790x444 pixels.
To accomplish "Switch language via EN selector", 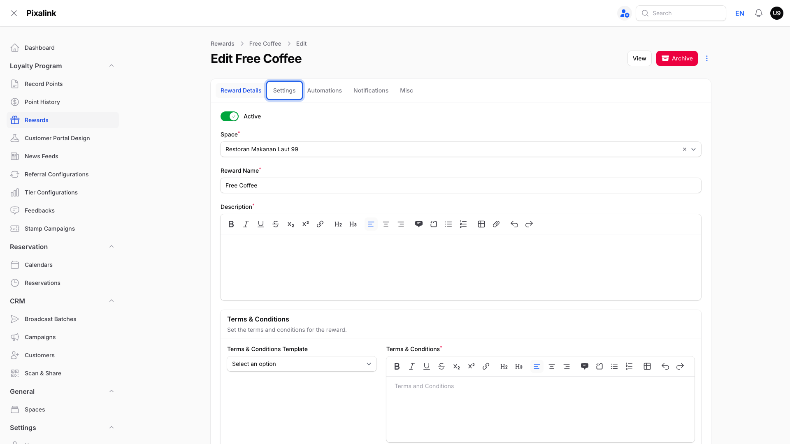I will pyautogui.click(x=740, y=13).
